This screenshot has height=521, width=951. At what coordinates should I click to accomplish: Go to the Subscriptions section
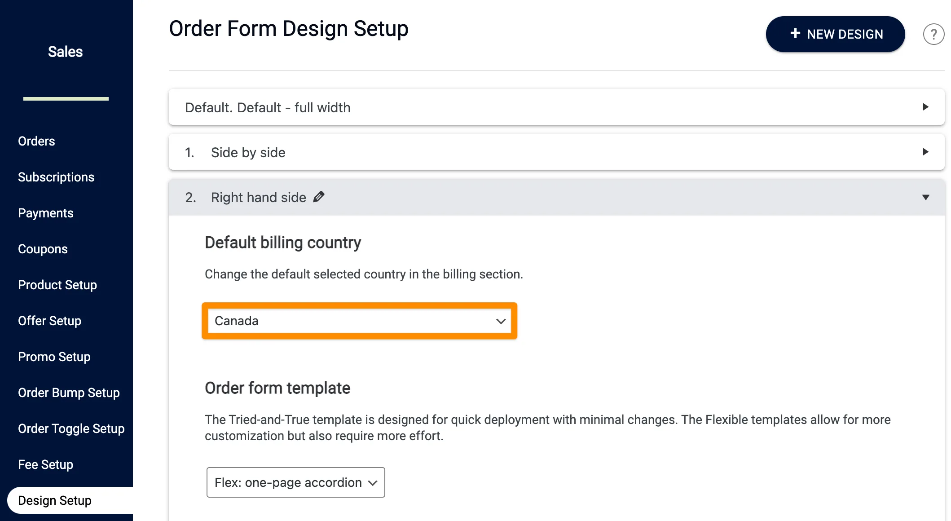coord(56,177)
